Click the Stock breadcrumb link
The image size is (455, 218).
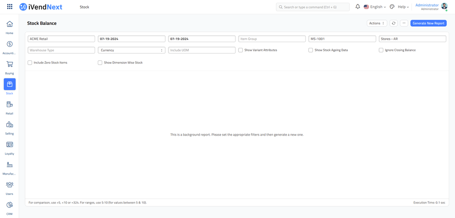tap(84, 7)
